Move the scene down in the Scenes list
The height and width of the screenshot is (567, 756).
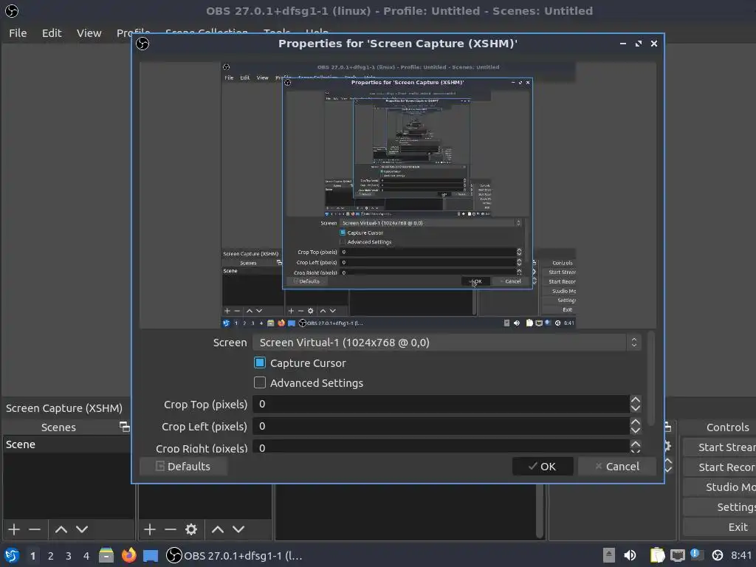coord(82,529)
